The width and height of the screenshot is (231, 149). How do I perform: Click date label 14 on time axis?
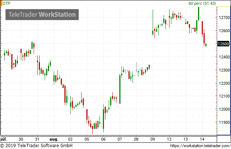(202, 139)
